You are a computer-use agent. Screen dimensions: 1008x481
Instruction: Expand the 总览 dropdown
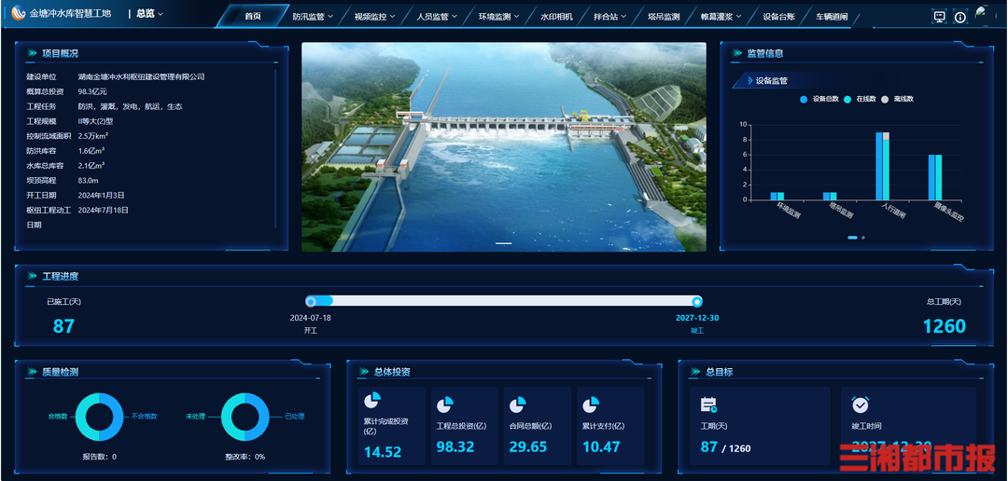click(x=149, y=14)
